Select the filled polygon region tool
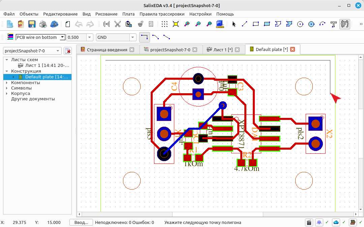 click(289, 24)
